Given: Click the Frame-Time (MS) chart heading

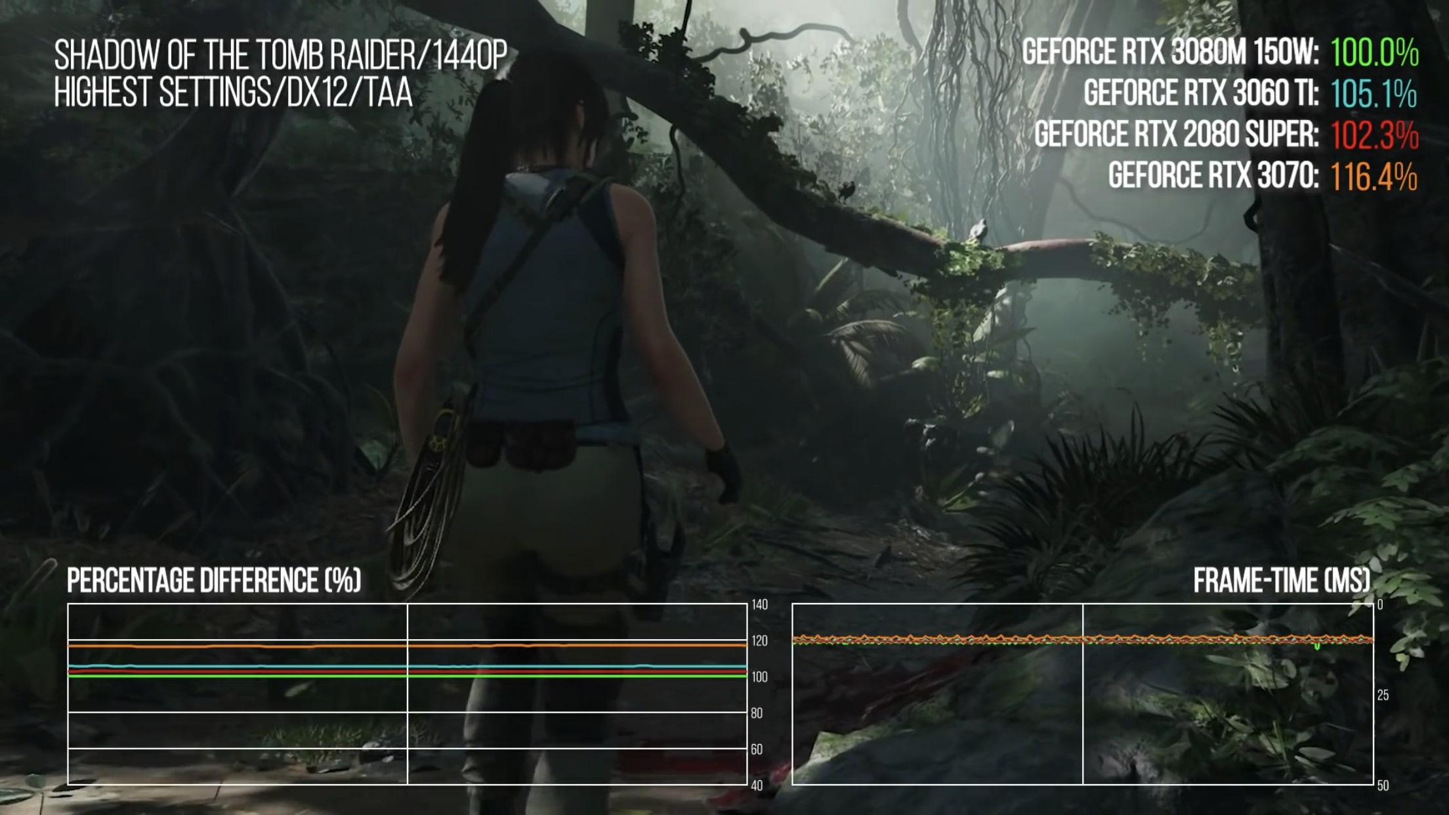Looking at the screenshot, I should tap(1281, 581).
